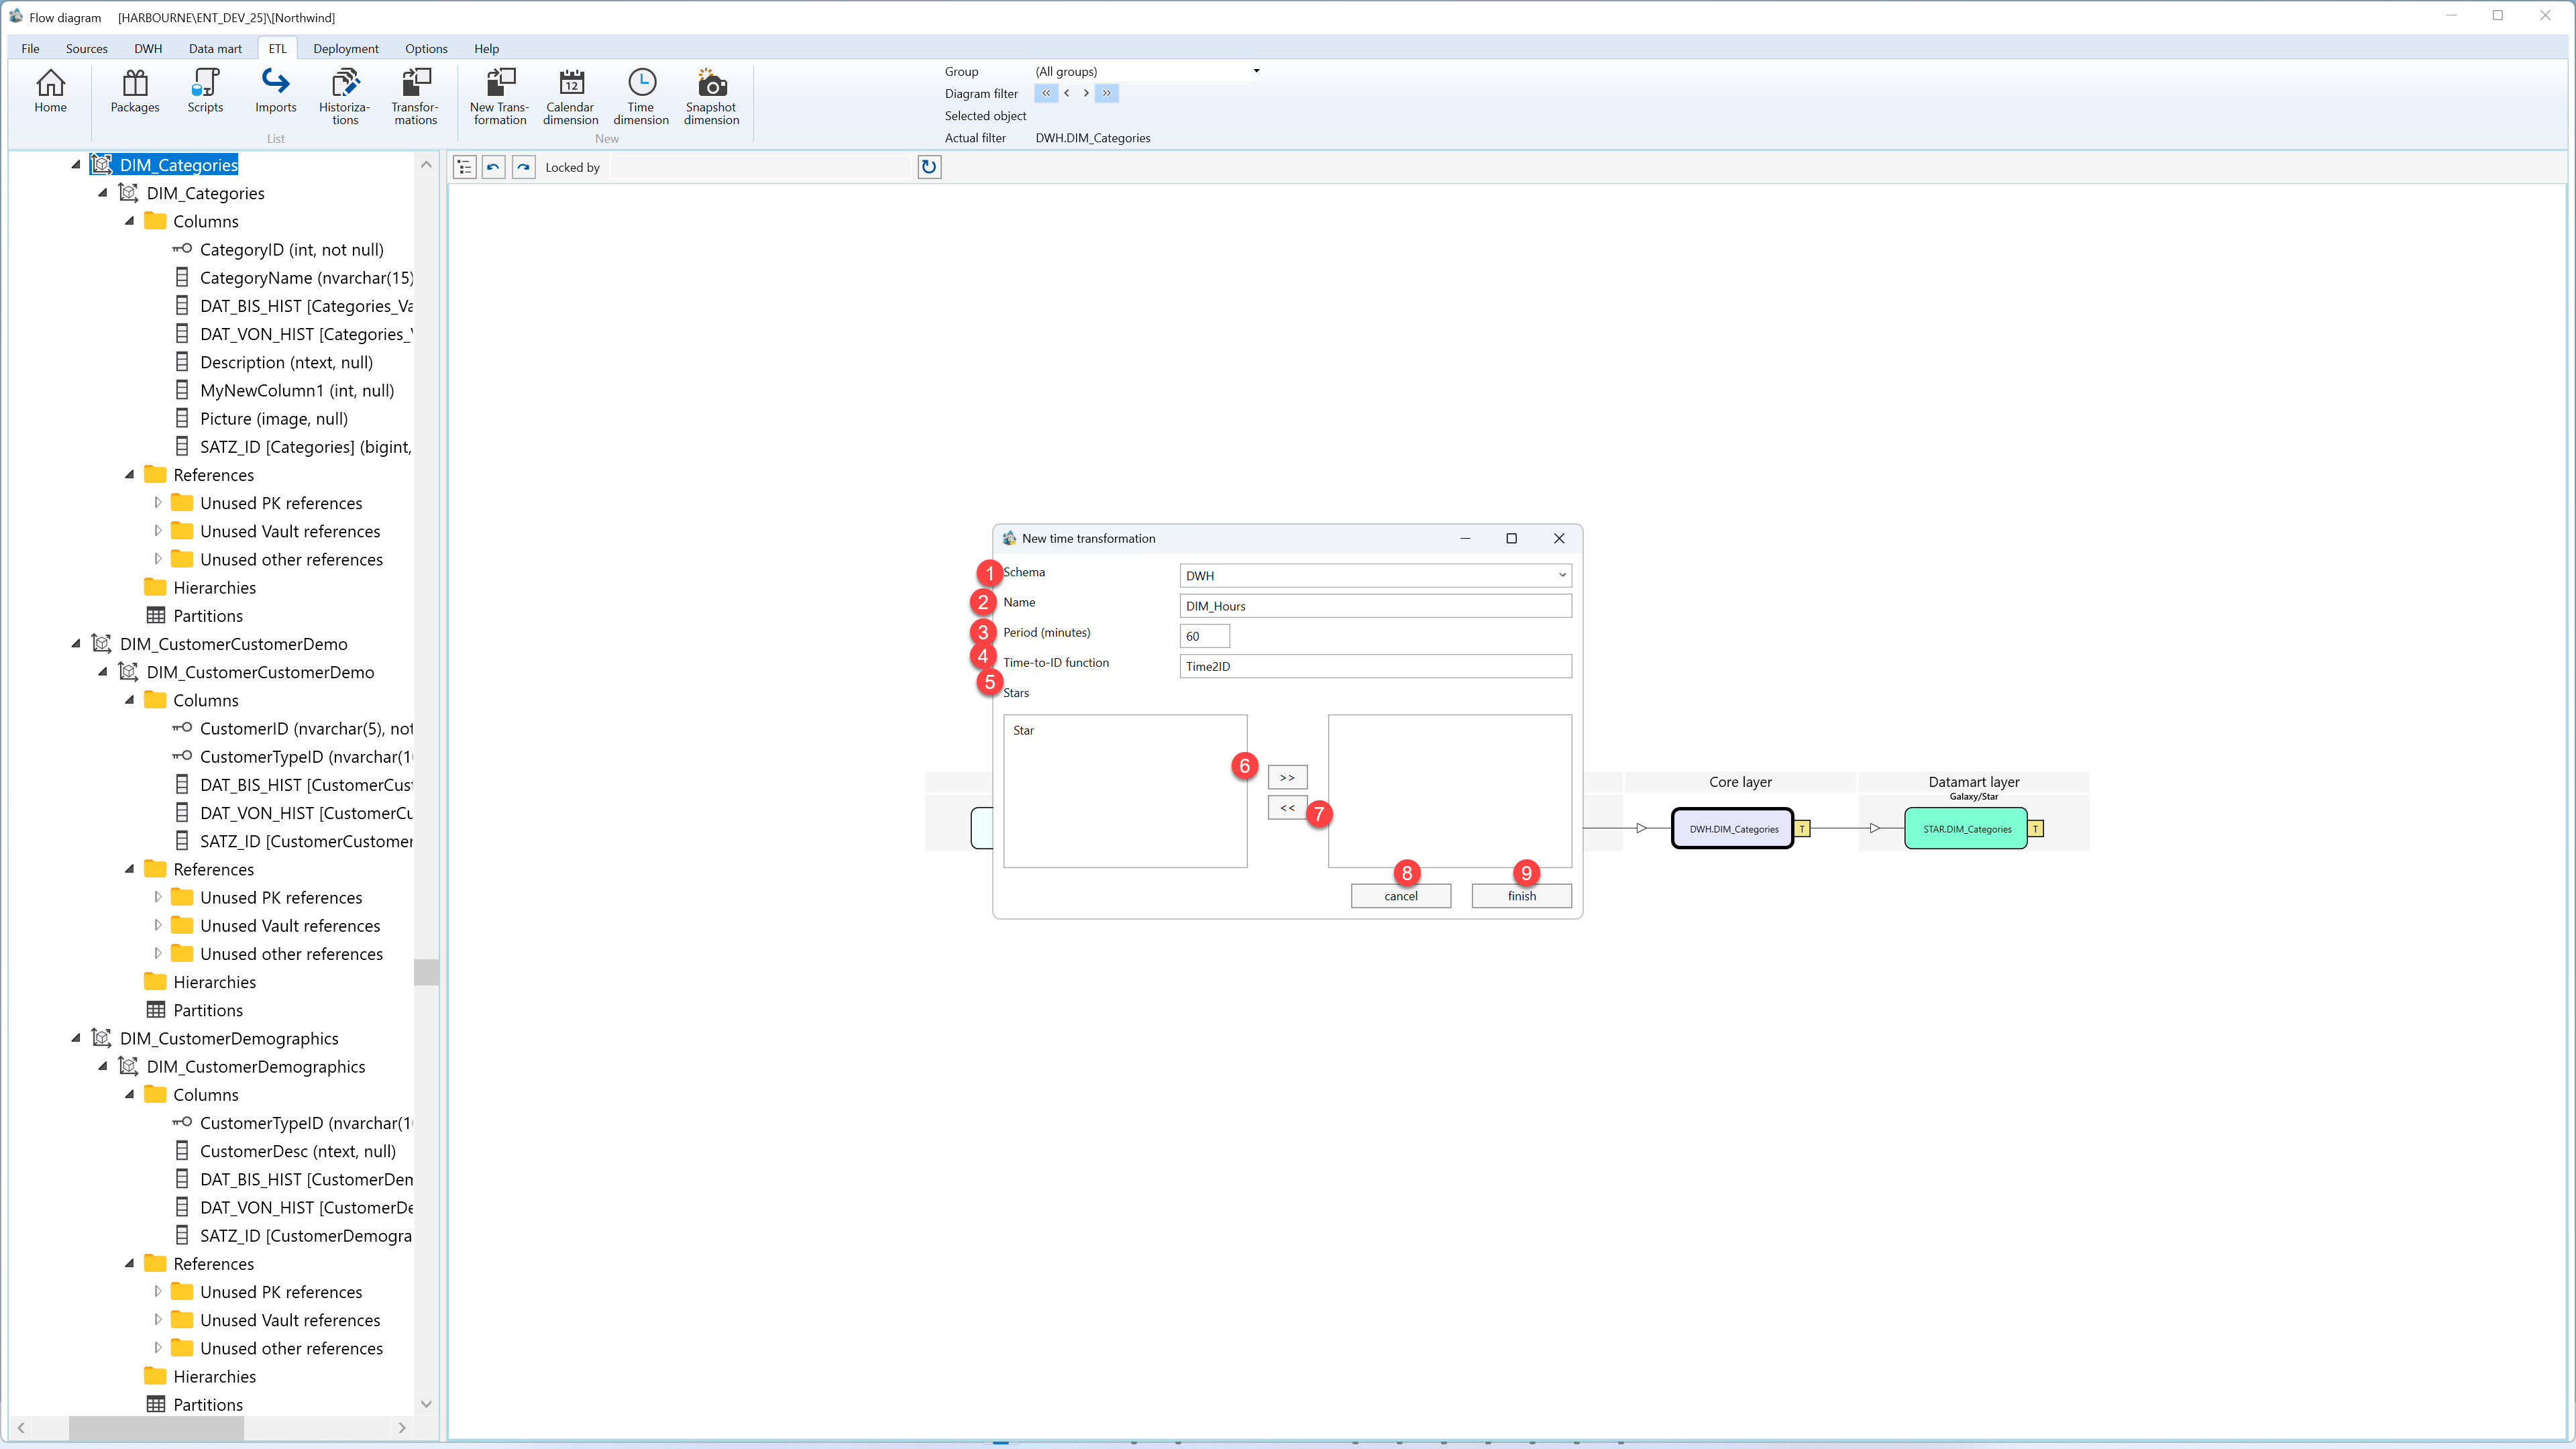Image resolution: width=2576 pixels, height=1449 pixels.
Task: Go to last diagram filter (»)
Action: click(1107, 93)
